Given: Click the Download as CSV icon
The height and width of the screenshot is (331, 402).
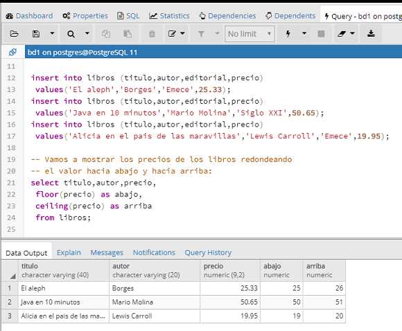Looking at the screenshot, I should pyautogui.click(x=371, y=33).
